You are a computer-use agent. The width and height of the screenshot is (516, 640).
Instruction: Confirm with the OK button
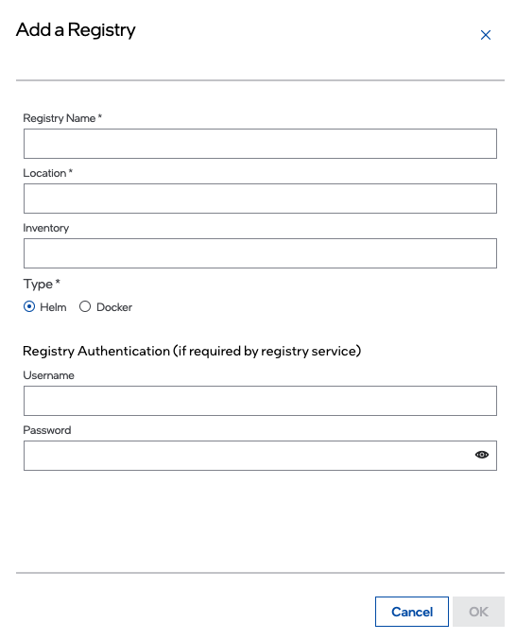478,612
